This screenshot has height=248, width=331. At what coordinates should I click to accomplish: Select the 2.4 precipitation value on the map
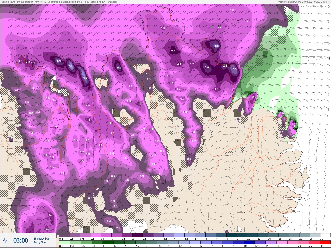pos(173,51)
